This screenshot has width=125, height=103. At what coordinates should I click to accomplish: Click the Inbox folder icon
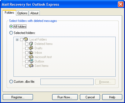point(31,53)
